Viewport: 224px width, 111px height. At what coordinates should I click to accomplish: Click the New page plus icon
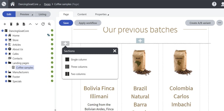pyautogui.click(x=5, y=24)
